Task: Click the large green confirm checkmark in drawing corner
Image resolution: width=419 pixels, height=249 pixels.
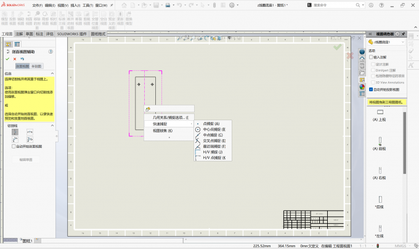Action: (338, 47)
